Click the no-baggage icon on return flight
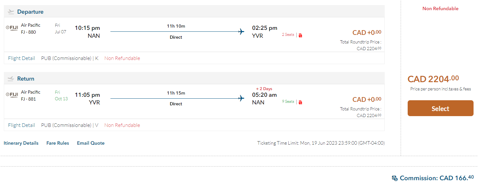 point(300,102)
